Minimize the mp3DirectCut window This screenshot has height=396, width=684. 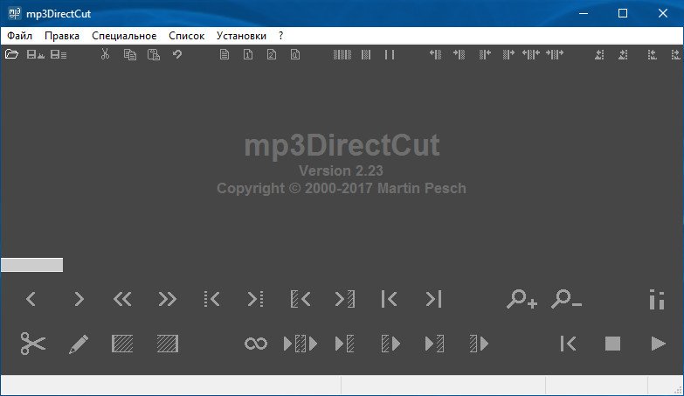(584, 13)
